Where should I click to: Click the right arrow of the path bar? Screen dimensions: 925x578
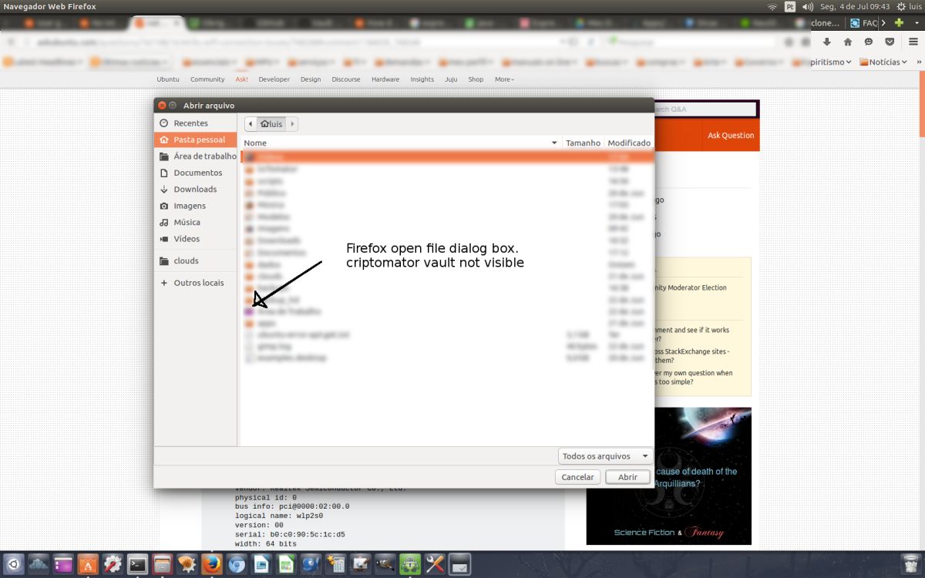292,123
